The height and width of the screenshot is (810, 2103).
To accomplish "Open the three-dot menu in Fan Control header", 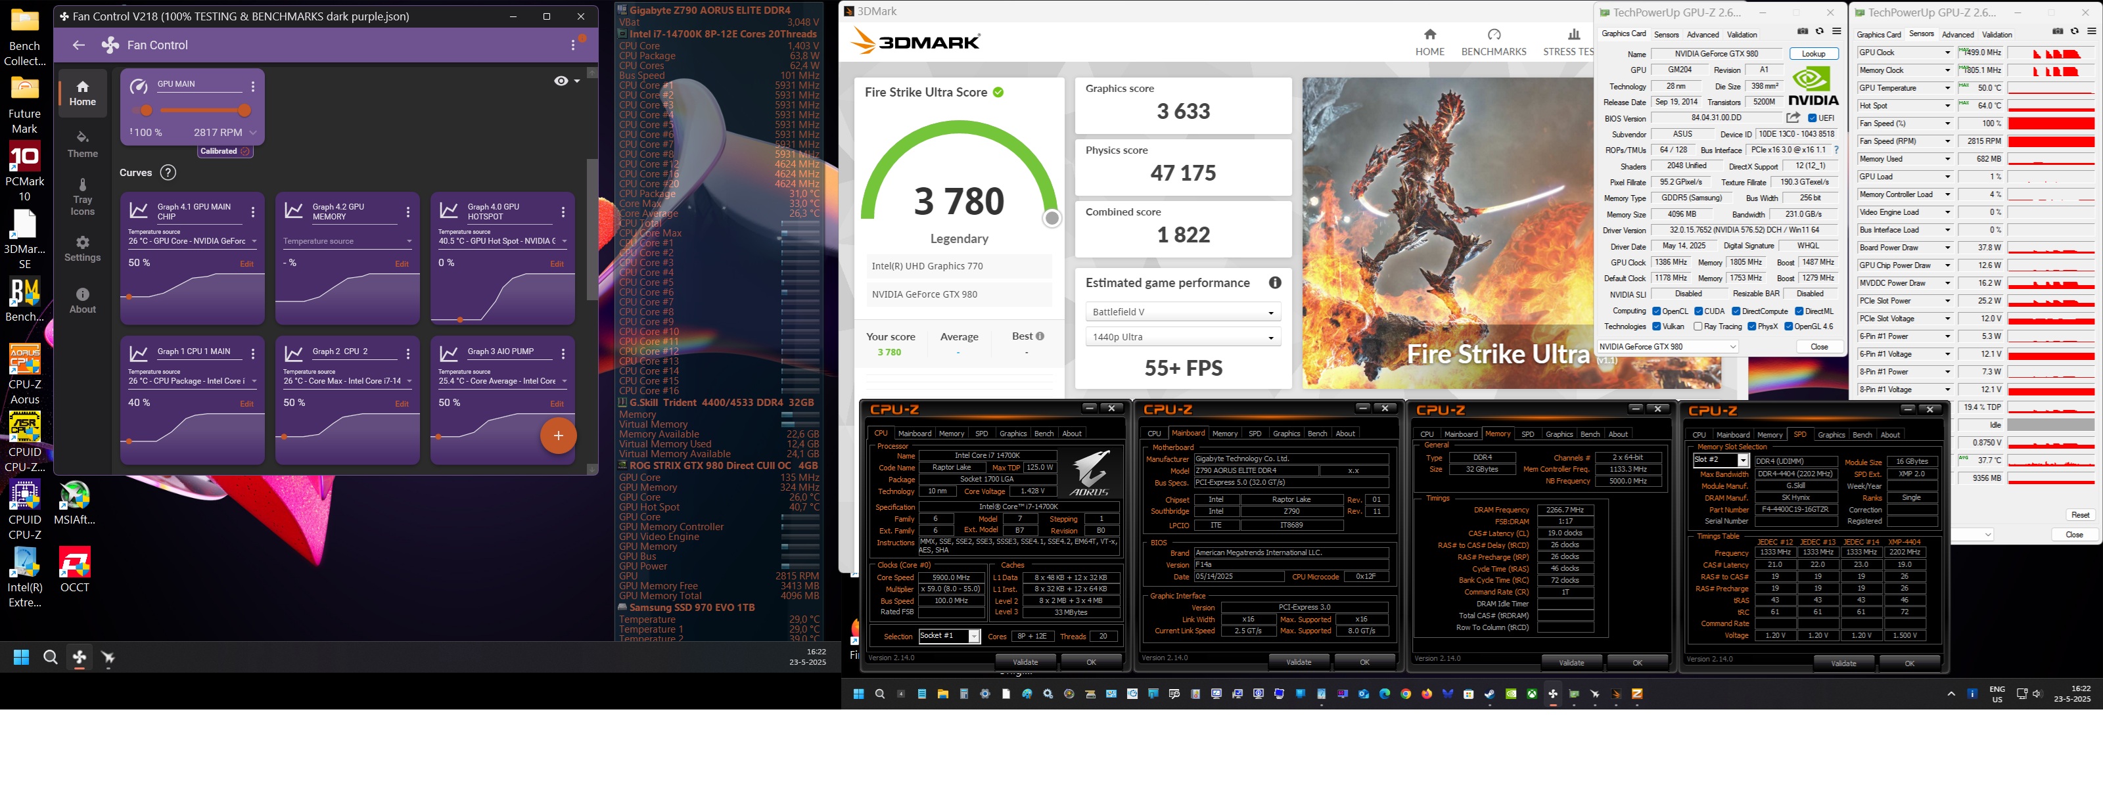I will click(x=573, y=45).
